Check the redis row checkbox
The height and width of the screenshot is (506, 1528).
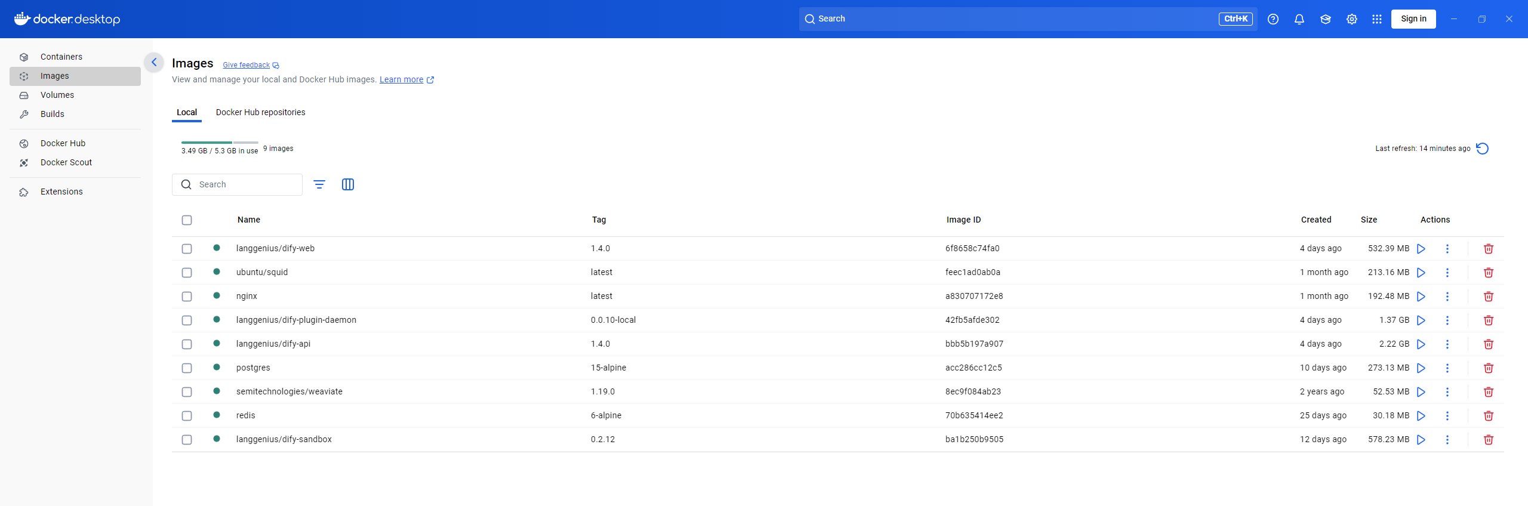(187, 416)
